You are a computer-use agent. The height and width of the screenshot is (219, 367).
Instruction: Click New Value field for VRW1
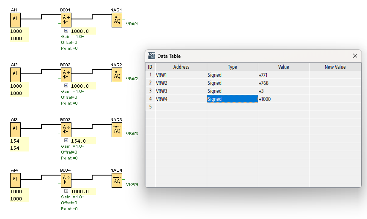[x=335, y=75]
